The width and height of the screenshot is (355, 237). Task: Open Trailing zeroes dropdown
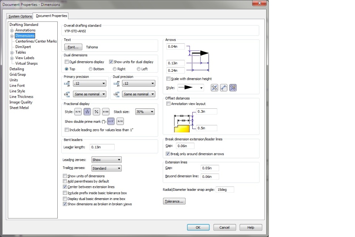(x=106, y=168)
